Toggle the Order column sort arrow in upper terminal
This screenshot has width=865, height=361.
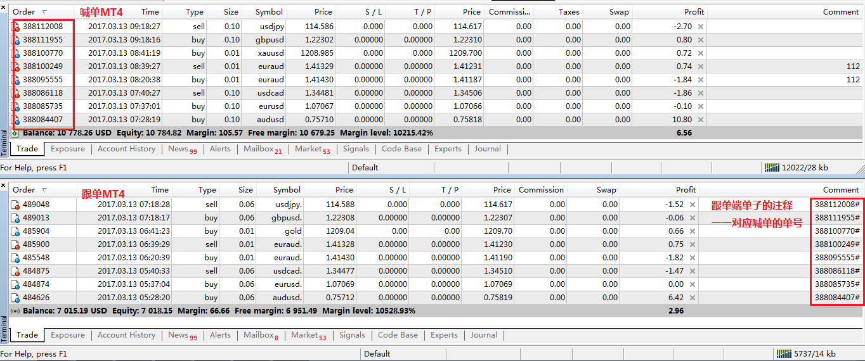(x=44, y=12)
